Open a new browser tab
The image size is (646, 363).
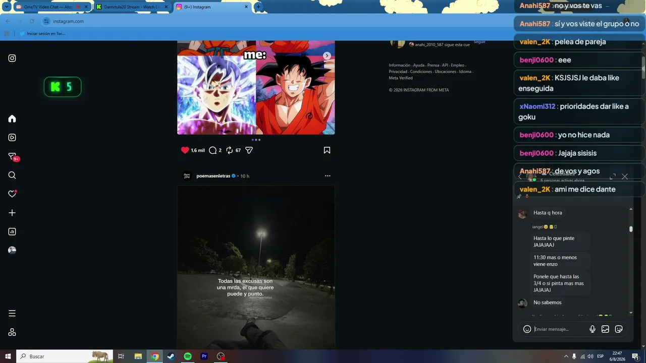click(258, 7)
